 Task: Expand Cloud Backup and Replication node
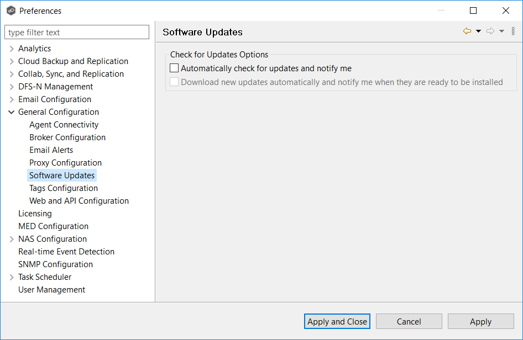pyautogui.click(x=12, y=61)
